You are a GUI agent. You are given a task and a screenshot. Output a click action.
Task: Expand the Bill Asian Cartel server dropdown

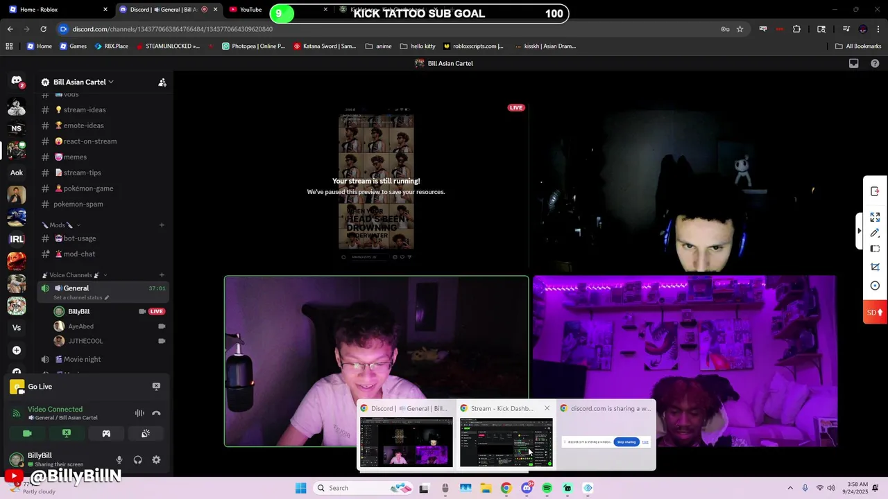110,82
